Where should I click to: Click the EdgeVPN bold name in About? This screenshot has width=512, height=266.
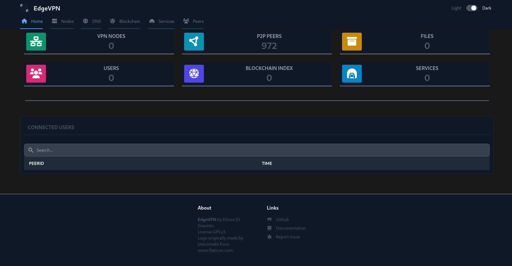point(207,219)
